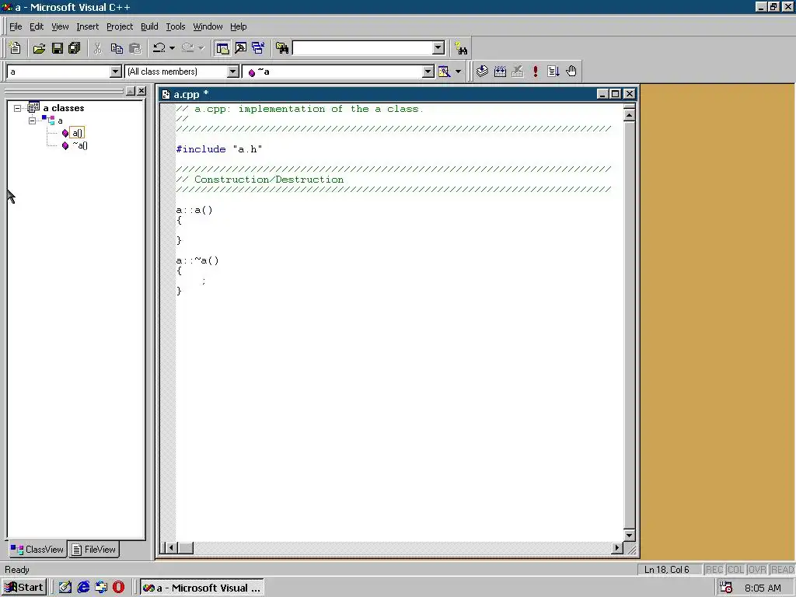Click editor vertical scrollbar up arrow

tap(629, 115)
